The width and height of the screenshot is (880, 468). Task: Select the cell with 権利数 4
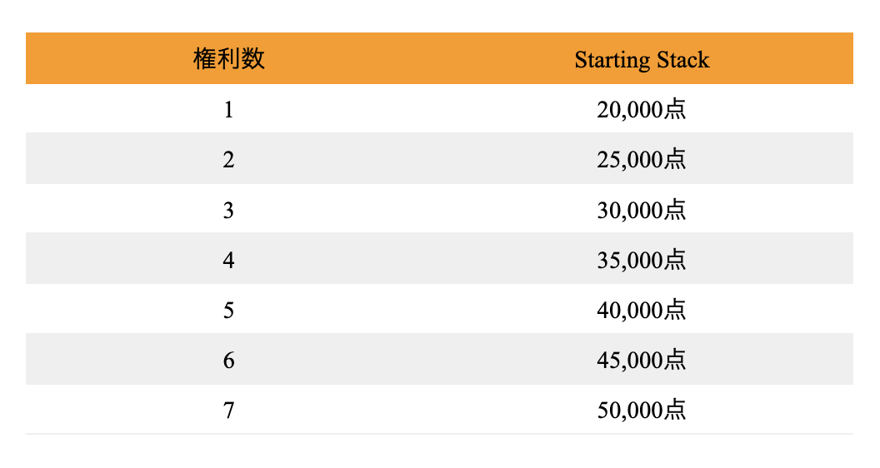click(228, 260)
